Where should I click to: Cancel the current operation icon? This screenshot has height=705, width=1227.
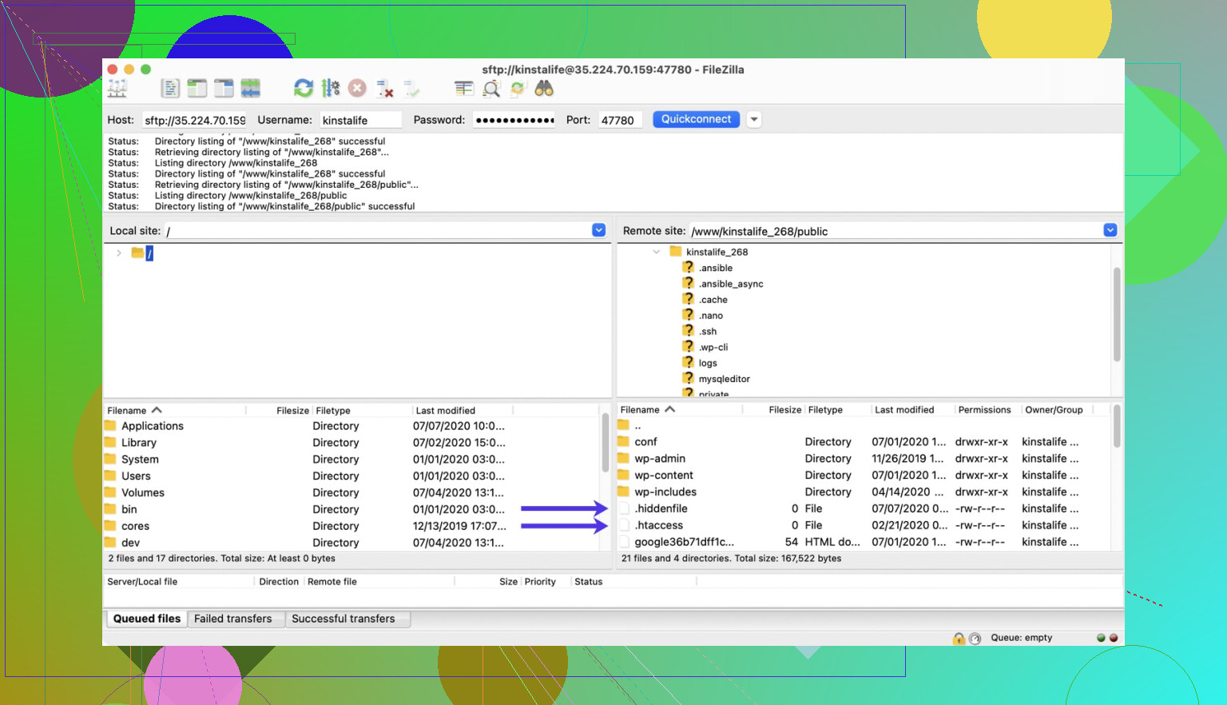(x=357, y=89)
